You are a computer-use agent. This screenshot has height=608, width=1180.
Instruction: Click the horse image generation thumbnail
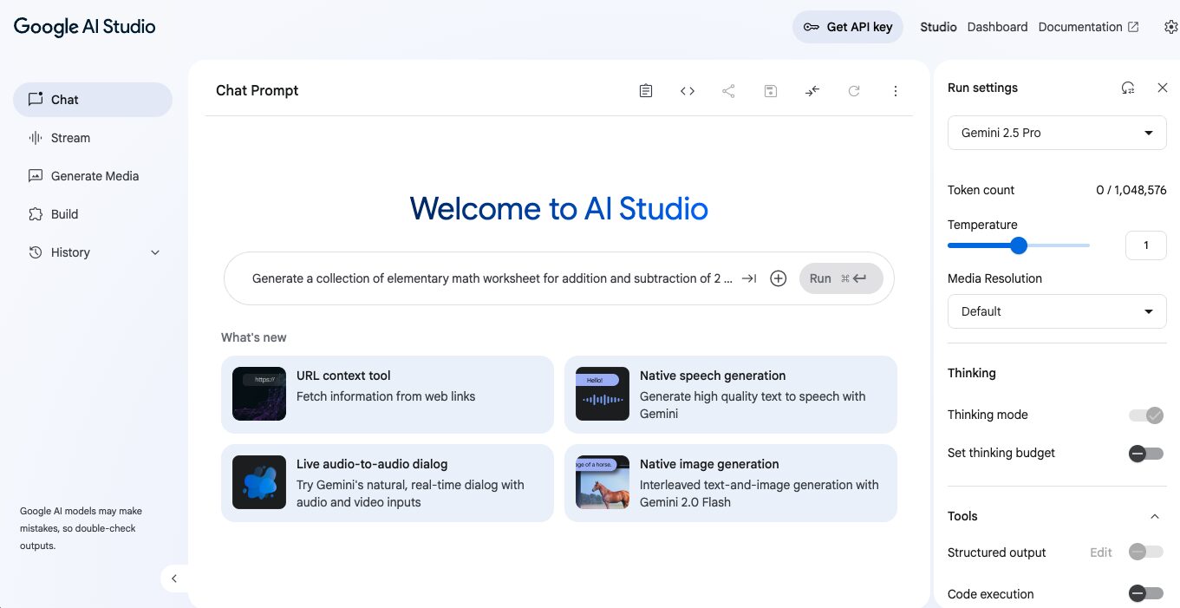point(603,482)
